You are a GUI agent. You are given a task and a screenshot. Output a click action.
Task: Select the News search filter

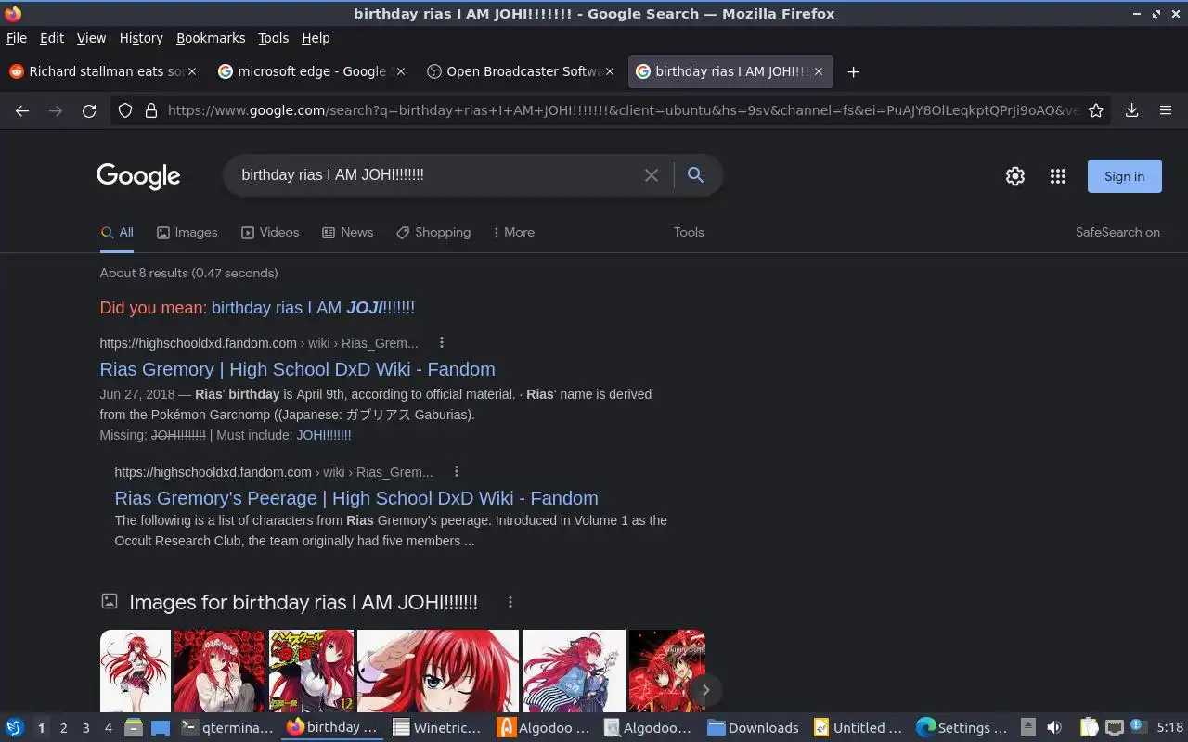click(x=347, y=232)
